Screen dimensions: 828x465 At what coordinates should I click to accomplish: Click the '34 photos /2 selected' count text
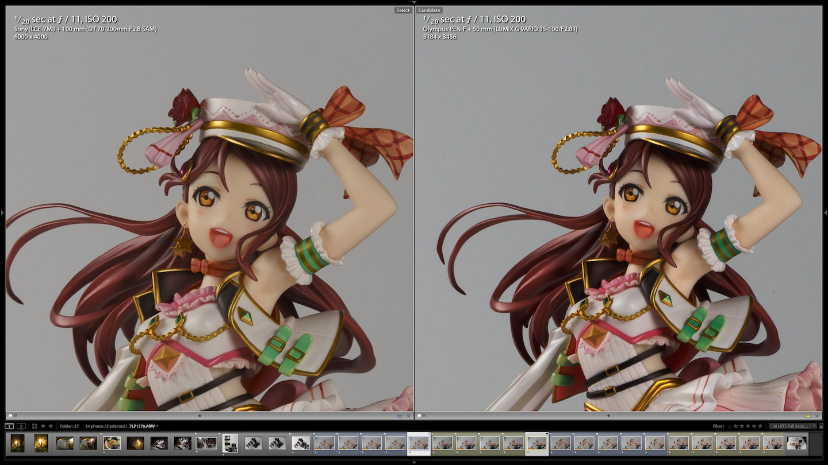[105, 426]
